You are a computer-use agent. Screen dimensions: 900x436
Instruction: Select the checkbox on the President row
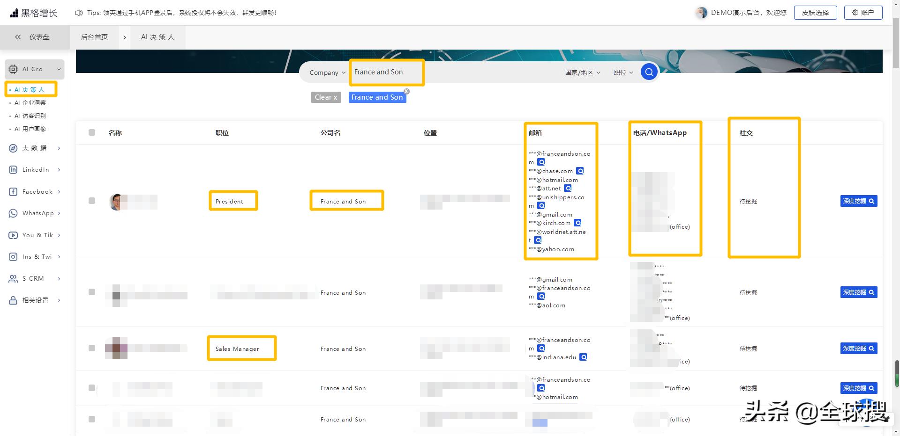[x=92, y=201]
